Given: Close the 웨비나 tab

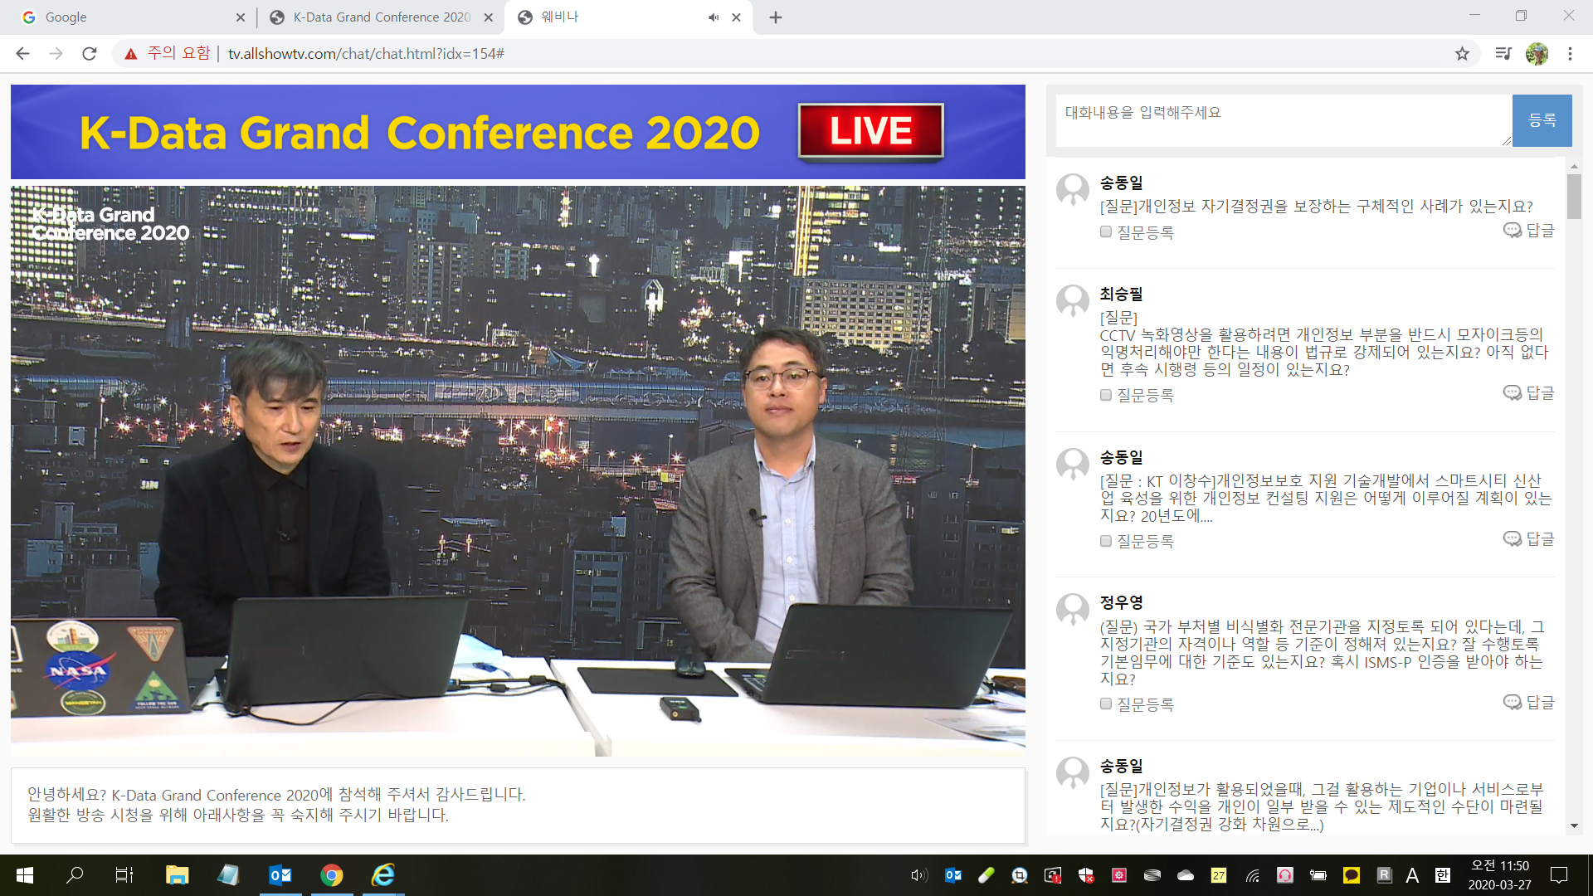Looking at the screenshot, I should pos(736,17).
